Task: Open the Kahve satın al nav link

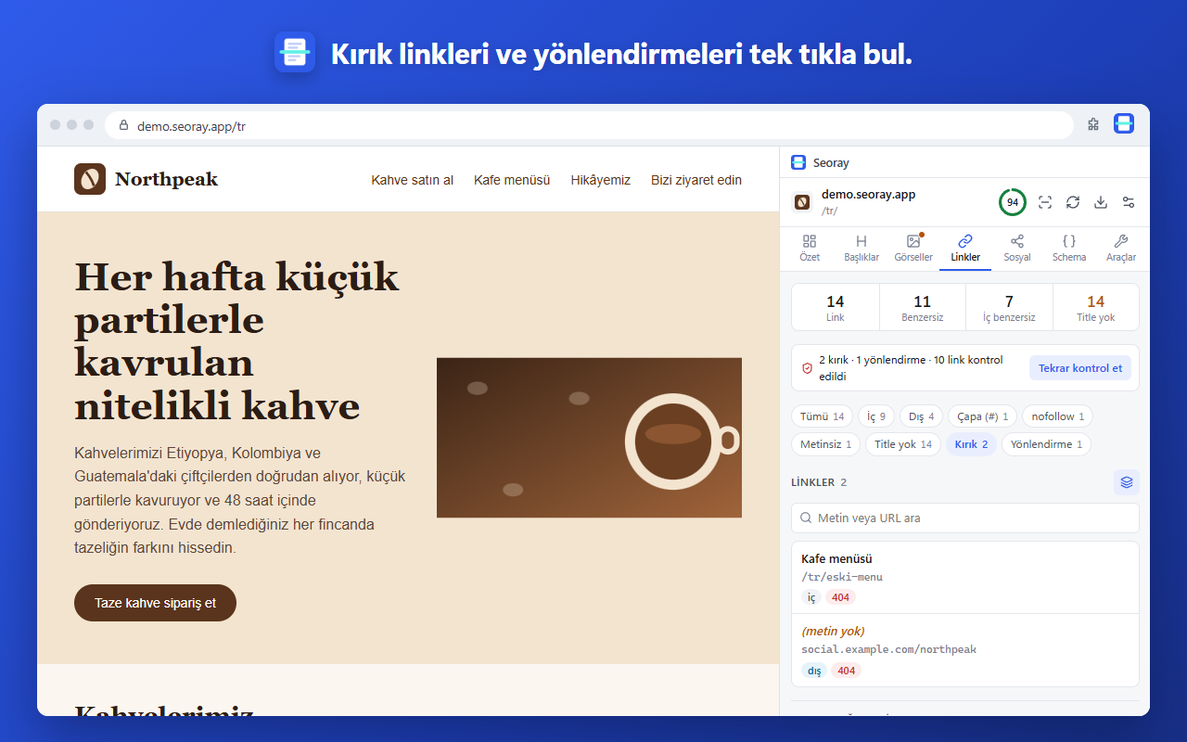Action: click(x=413, y=180)
